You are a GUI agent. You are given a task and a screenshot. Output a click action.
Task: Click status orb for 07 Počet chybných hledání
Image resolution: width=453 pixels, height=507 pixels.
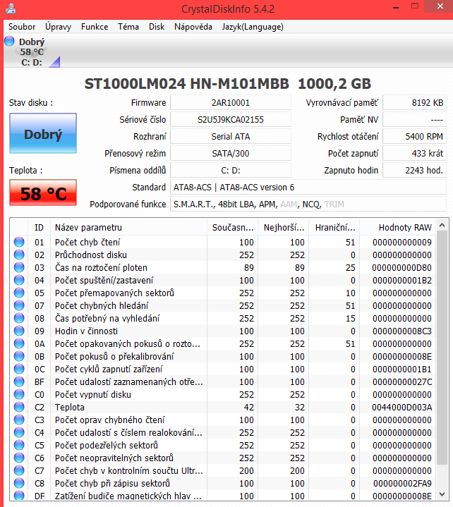coord(19,305)
